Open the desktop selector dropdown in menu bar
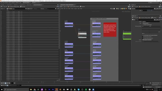This screenshot has height=91, width=162. [27, 3]
